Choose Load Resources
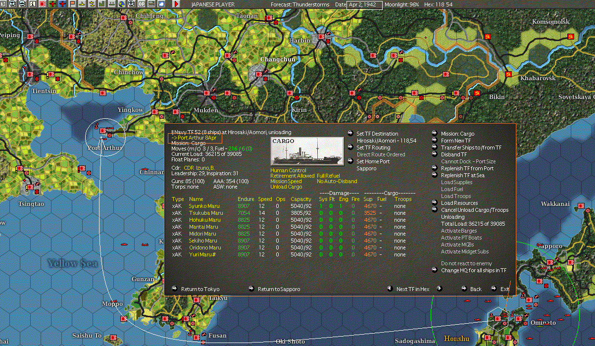Image resolution: width=595 pixels, height=346 pixels. click(459, 203)
